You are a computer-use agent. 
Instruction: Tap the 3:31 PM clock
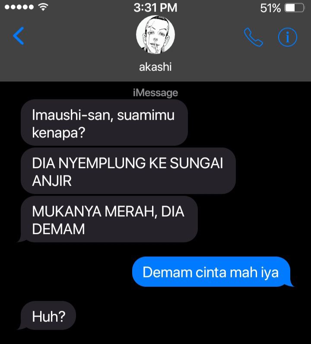coord(155,8)
